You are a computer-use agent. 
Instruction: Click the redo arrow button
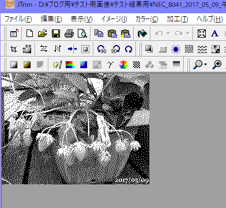[x=179, y=34]
